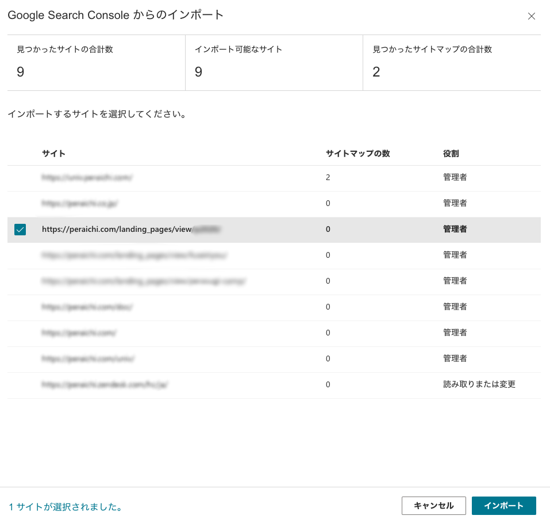This screenshot has height=523, width=550.
Task: Click the キャンセル button
Action: [x=433, y=505]
